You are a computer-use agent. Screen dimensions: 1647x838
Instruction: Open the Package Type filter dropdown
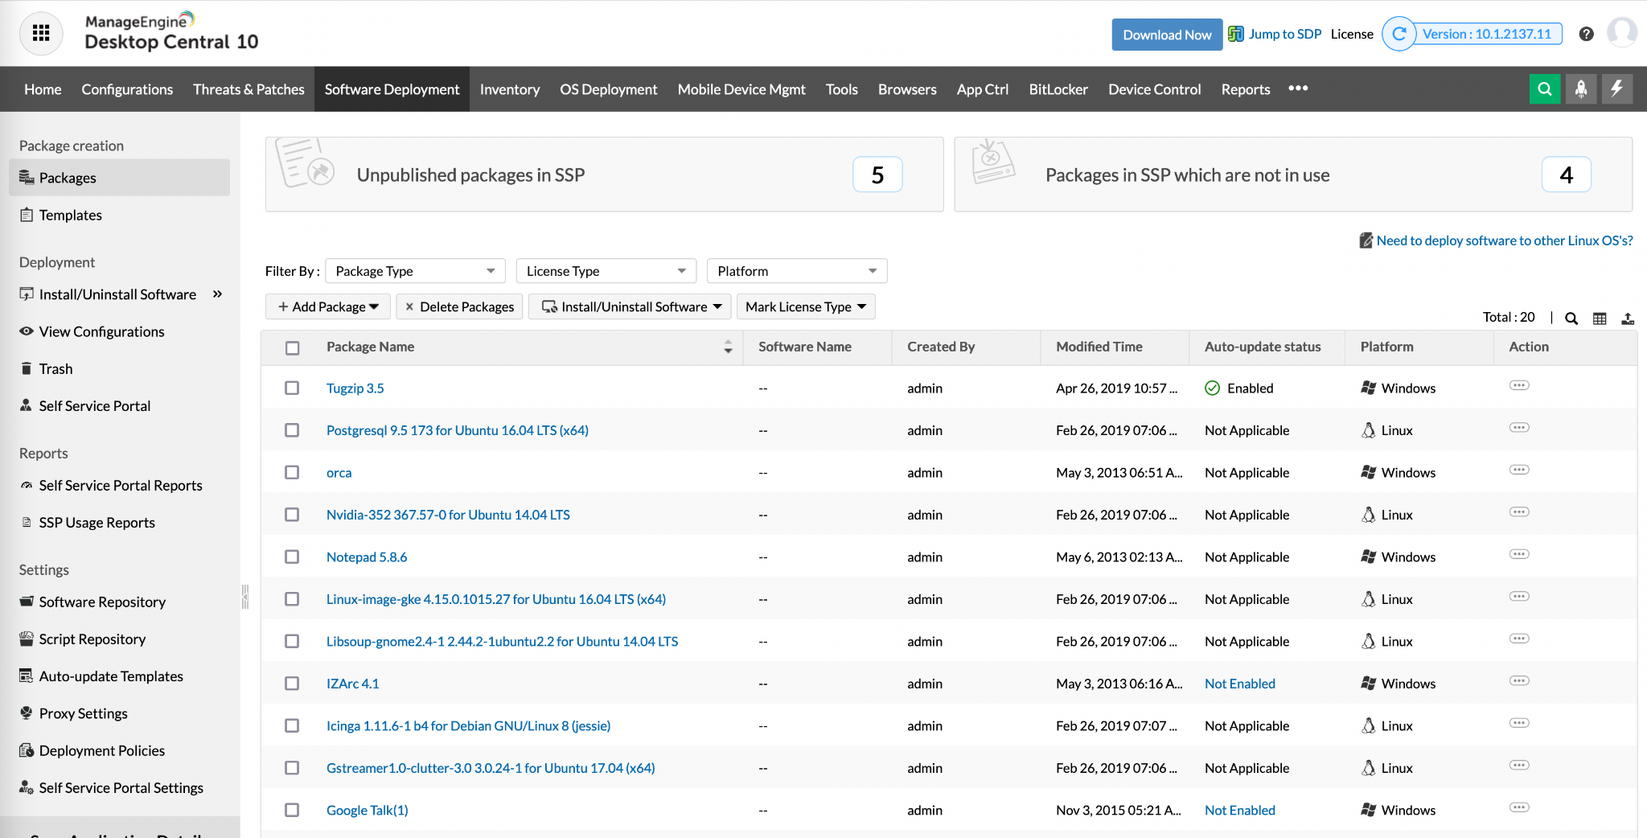(x=415, y=271)
